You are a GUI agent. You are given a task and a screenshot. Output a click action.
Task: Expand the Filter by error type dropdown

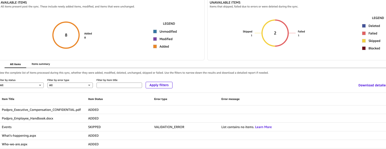coord(70,85)
